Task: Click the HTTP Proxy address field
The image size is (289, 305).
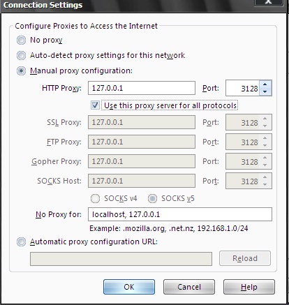Action: tap(142, 88)
